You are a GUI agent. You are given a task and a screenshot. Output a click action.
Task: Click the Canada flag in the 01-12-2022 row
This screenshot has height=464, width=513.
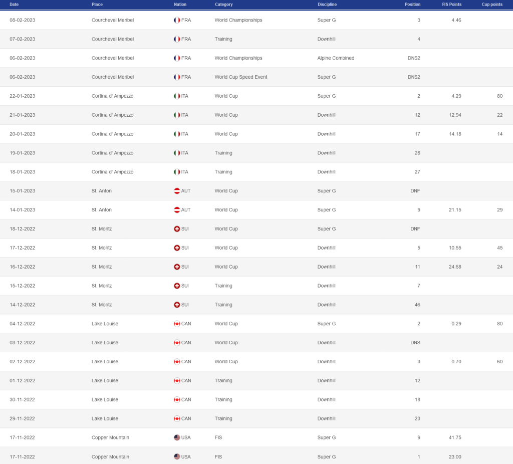[177, 380]
